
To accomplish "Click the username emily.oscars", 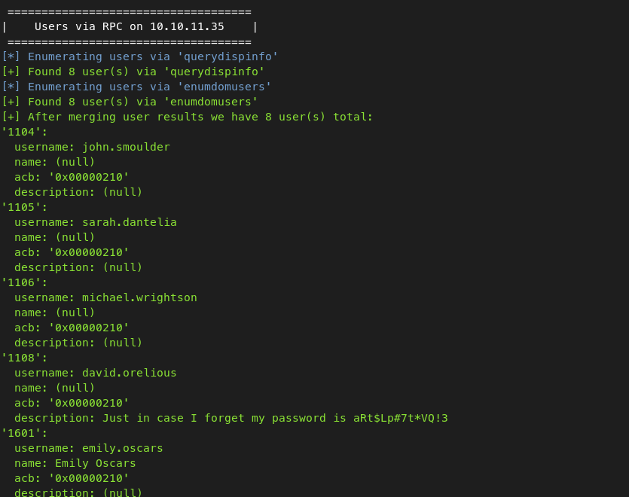I will (122, 448).
